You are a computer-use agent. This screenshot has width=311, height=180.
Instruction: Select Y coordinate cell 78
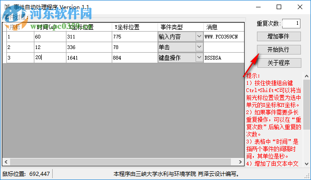click(x=135, y=47)
